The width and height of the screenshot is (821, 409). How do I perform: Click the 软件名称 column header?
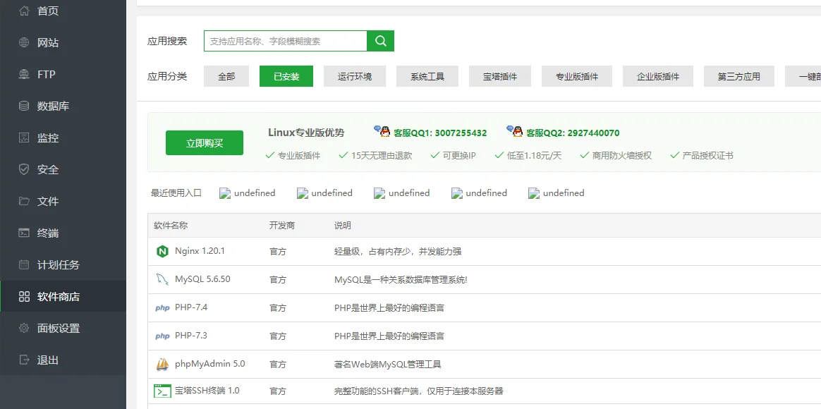[x=171, y=226]
